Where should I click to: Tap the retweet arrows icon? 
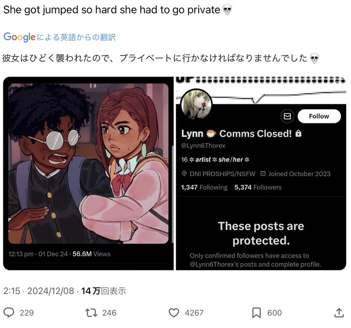click(91, 313)
